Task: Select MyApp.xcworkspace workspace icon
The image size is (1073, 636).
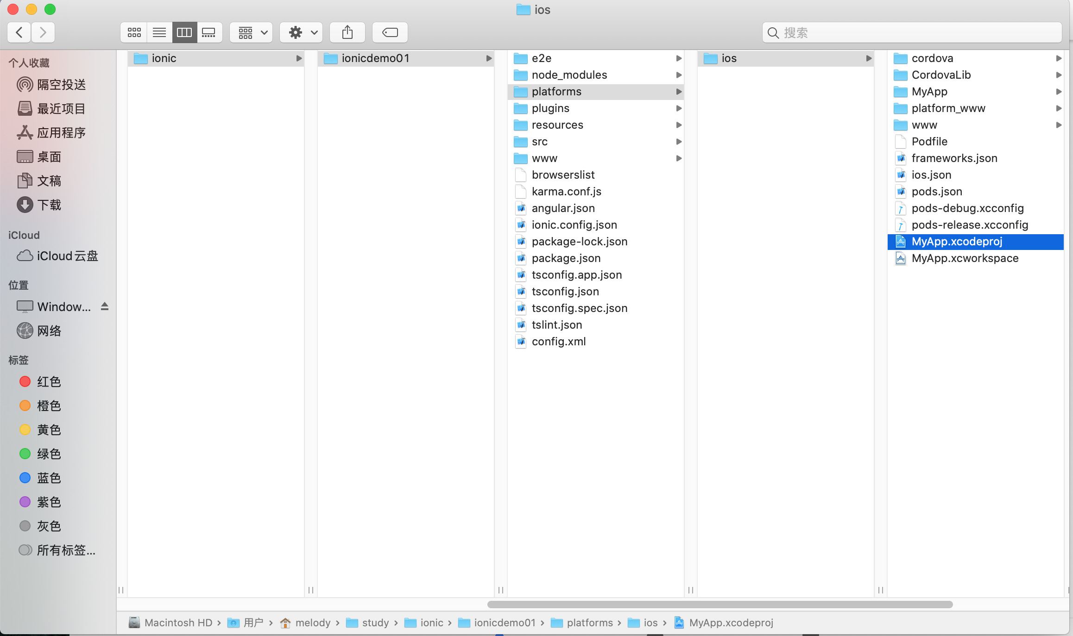Action: pos(901,258)
